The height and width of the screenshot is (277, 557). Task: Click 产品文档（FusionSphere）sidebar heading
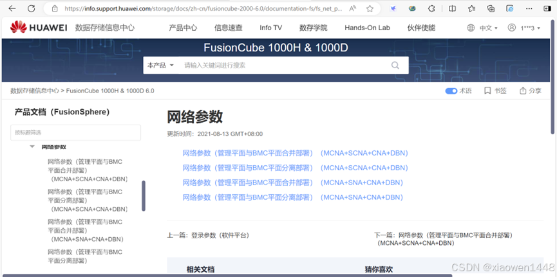(x=62, y=112)
